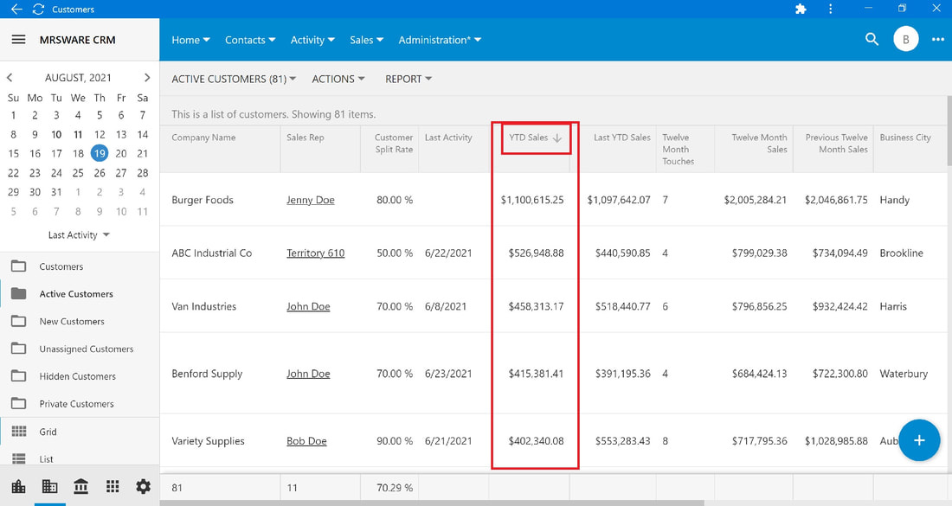Switch to Grid view icon
This screenshot has width=952, height=506.
click(19, 432)
